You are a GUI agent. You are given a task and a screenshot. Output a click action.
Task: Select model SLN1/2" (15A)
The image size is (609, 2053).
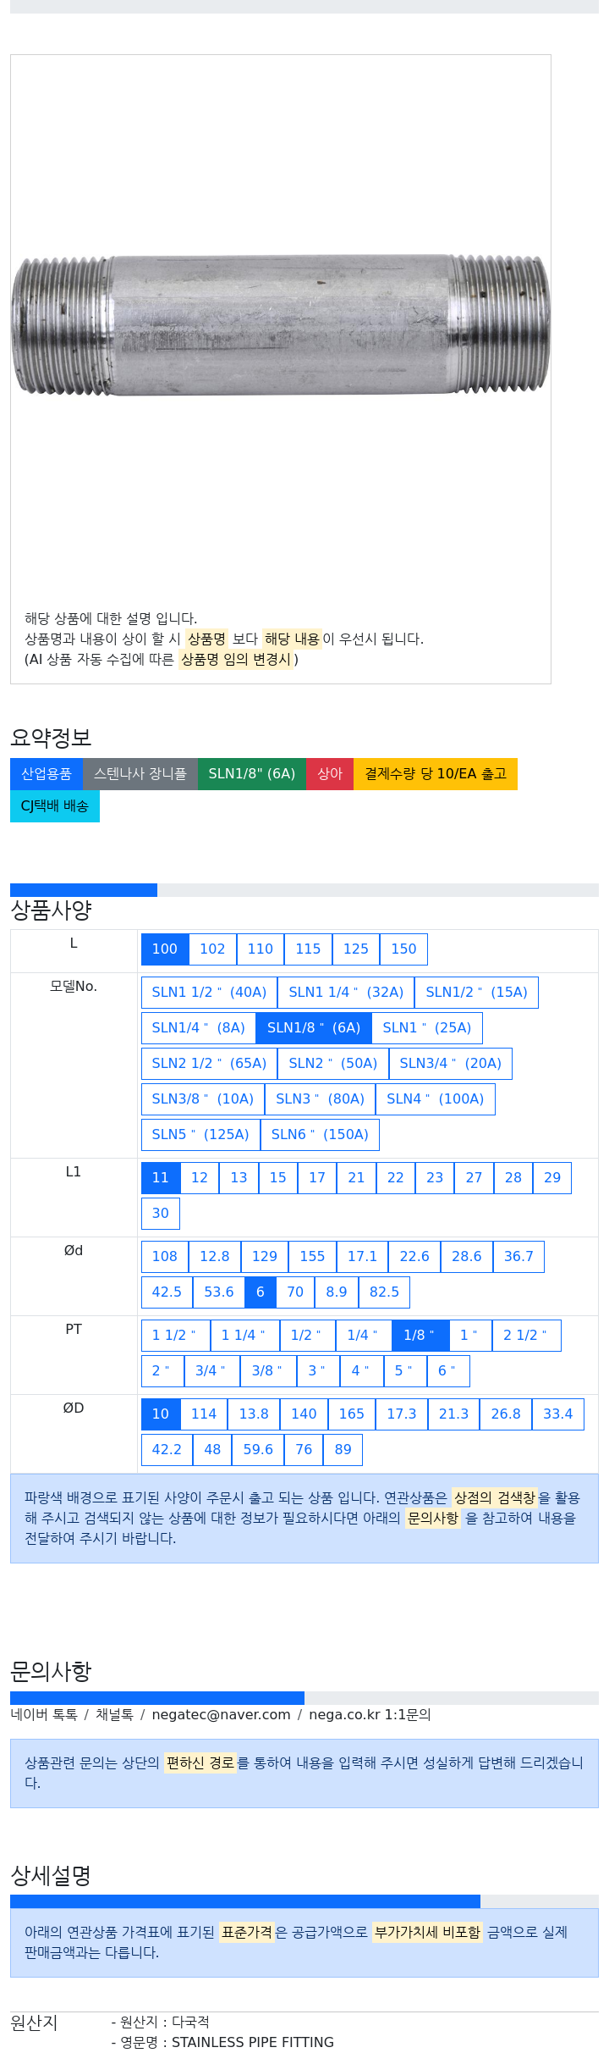476,992
